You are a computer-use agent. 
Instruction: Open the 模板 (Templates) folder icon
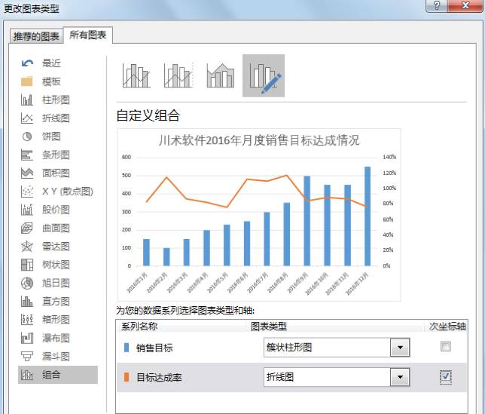pyautogui.click(x=27, y=81)
